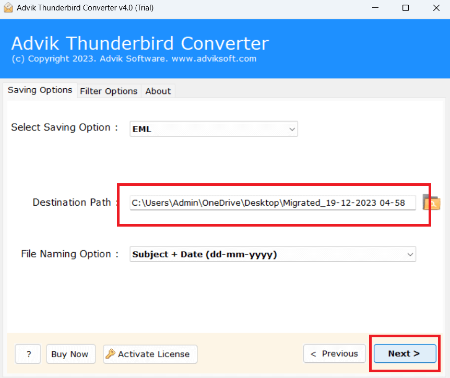The height and width of the screenshot is (378, 450).
Task: Close the Advik Thunderbird Converter window
Action: [436, 8]
